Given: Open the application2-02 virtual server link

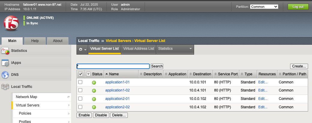Looking at the screenshot, I should coord(117,107).
